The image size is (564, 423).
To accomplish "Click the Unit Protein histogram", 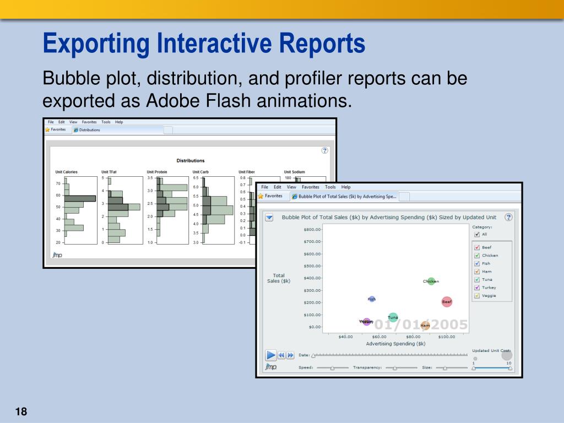I will [x=172, y=210].
